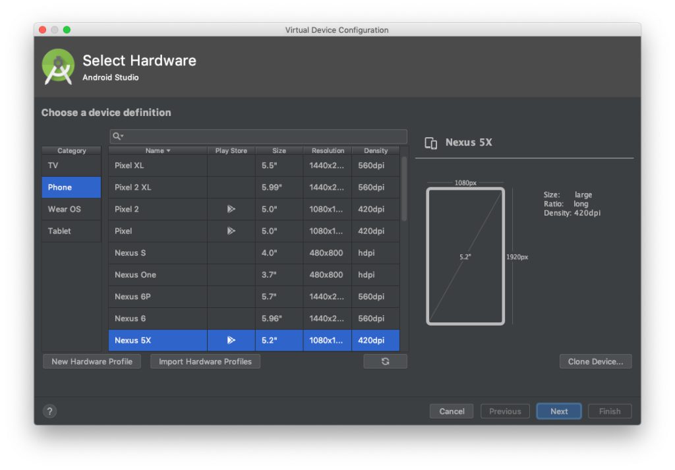This screenshot has height=470, width=675.
Task: Select the Pixel XL device row
Action: [254, 165]
